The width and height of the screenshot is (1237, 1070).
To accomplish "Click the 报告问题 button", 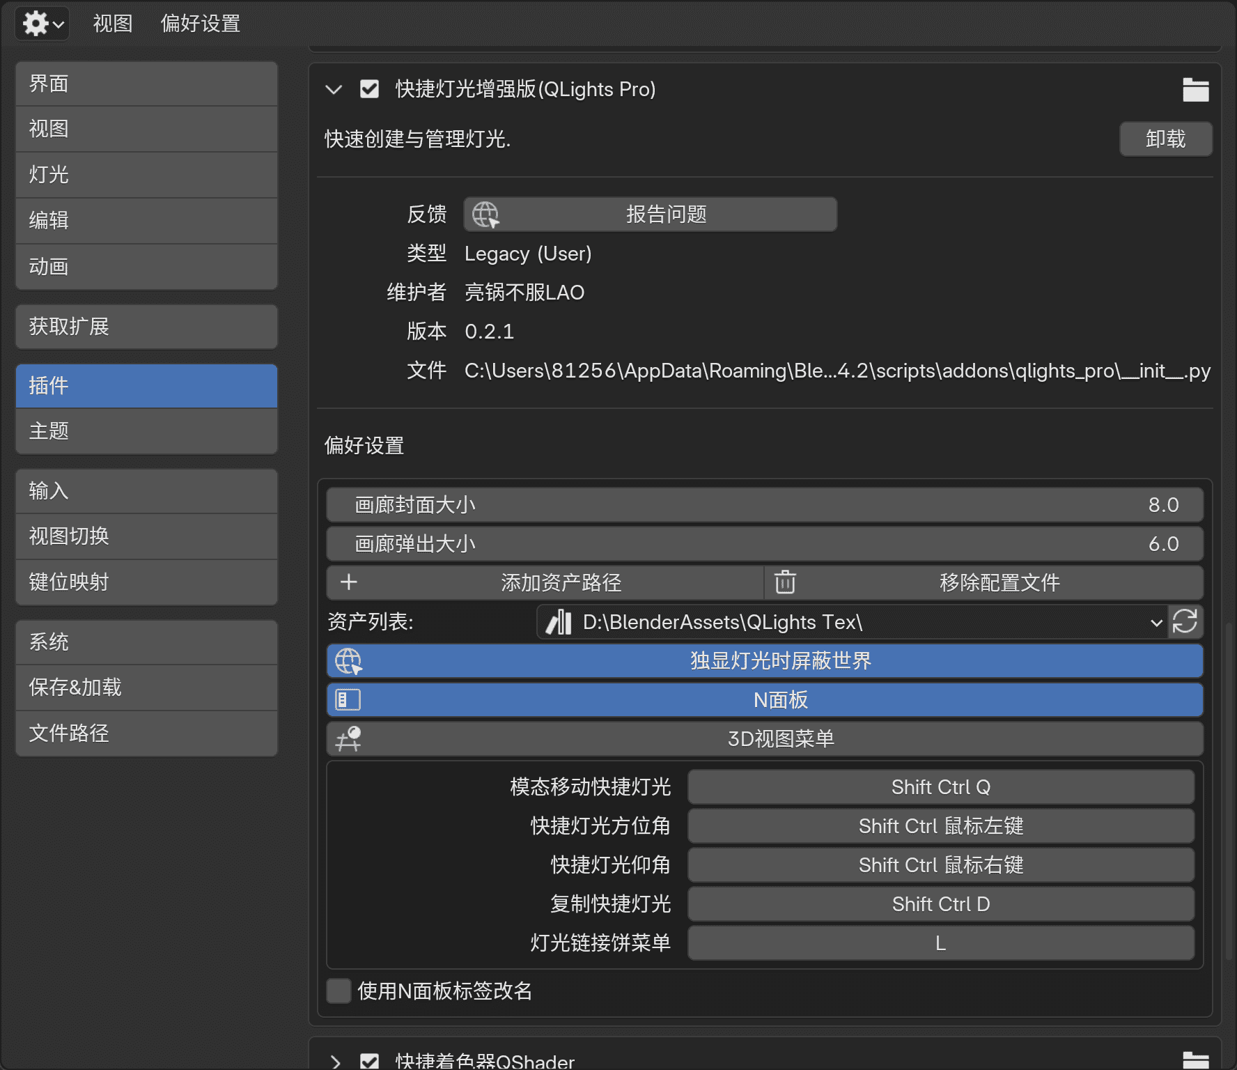I will pyautogui.click(x=651, y=215).
